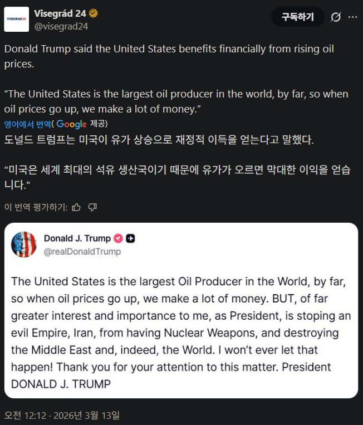Viewport: 363px width, 425px height.
Task: Click the @visegrad24 handle
Action: [61, 26]
